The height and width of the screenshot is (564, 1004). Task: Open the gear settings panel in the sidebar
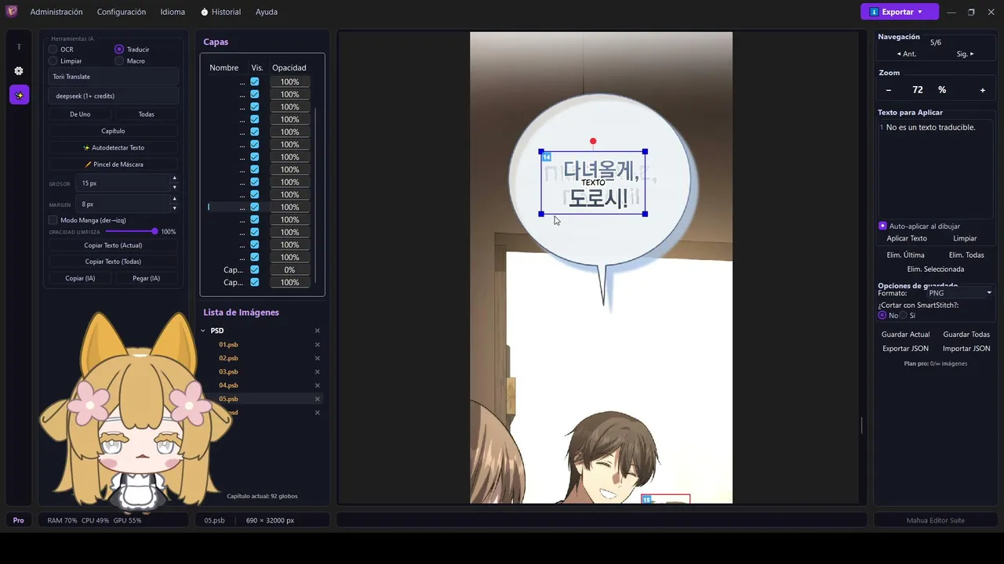click(20, 70)
